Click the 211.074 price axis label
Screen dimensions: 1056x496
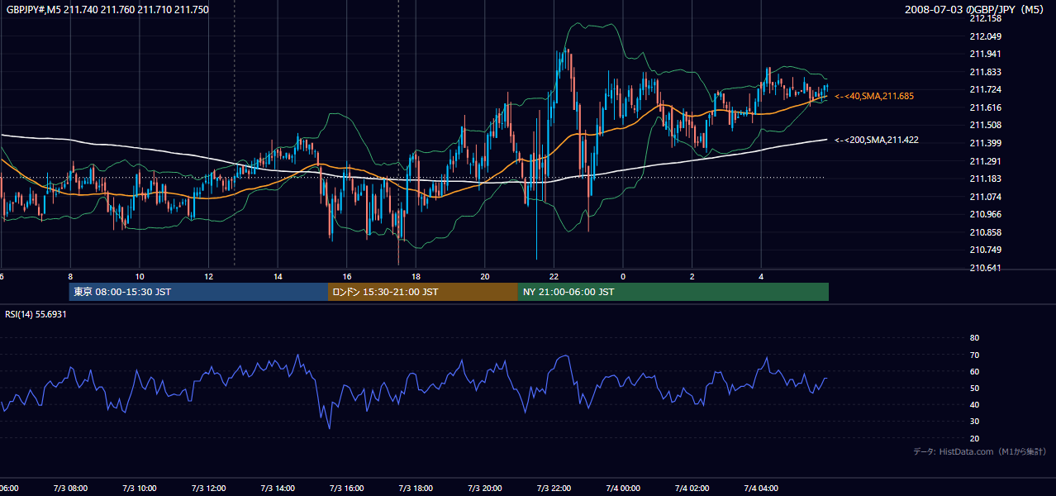[985, 197]
